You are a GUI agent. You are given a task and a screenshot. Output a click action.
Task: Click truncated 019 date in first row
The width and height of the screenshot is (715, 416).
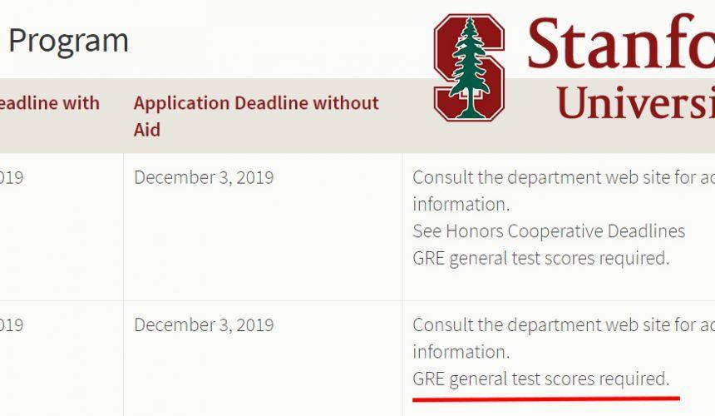12,177
